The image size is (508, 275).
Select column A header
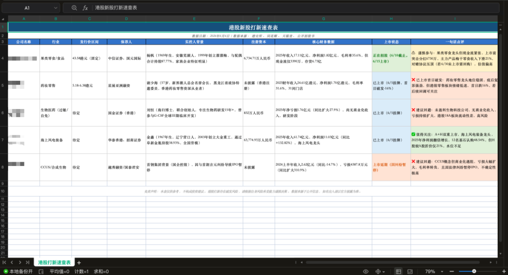tap(24, 19)
